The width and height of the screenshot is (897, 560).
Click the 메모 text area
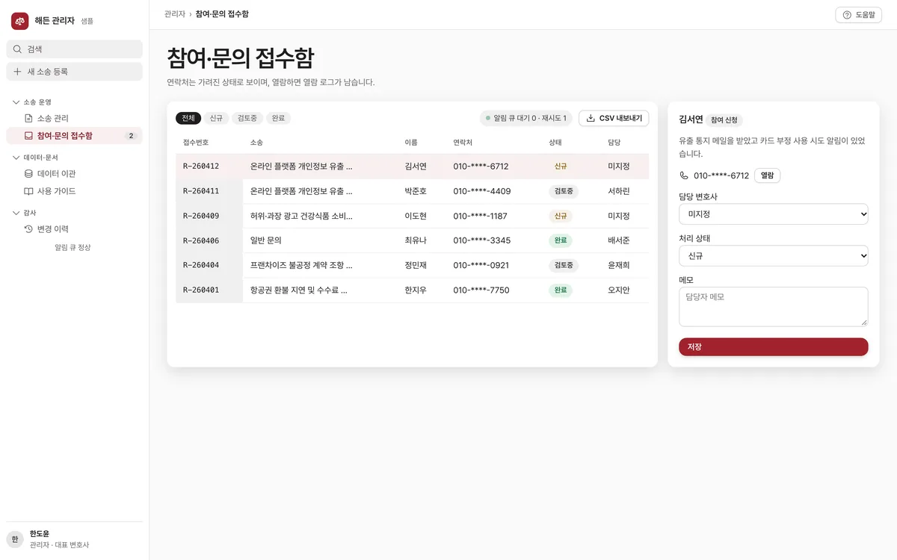click(x=774, y=307)
